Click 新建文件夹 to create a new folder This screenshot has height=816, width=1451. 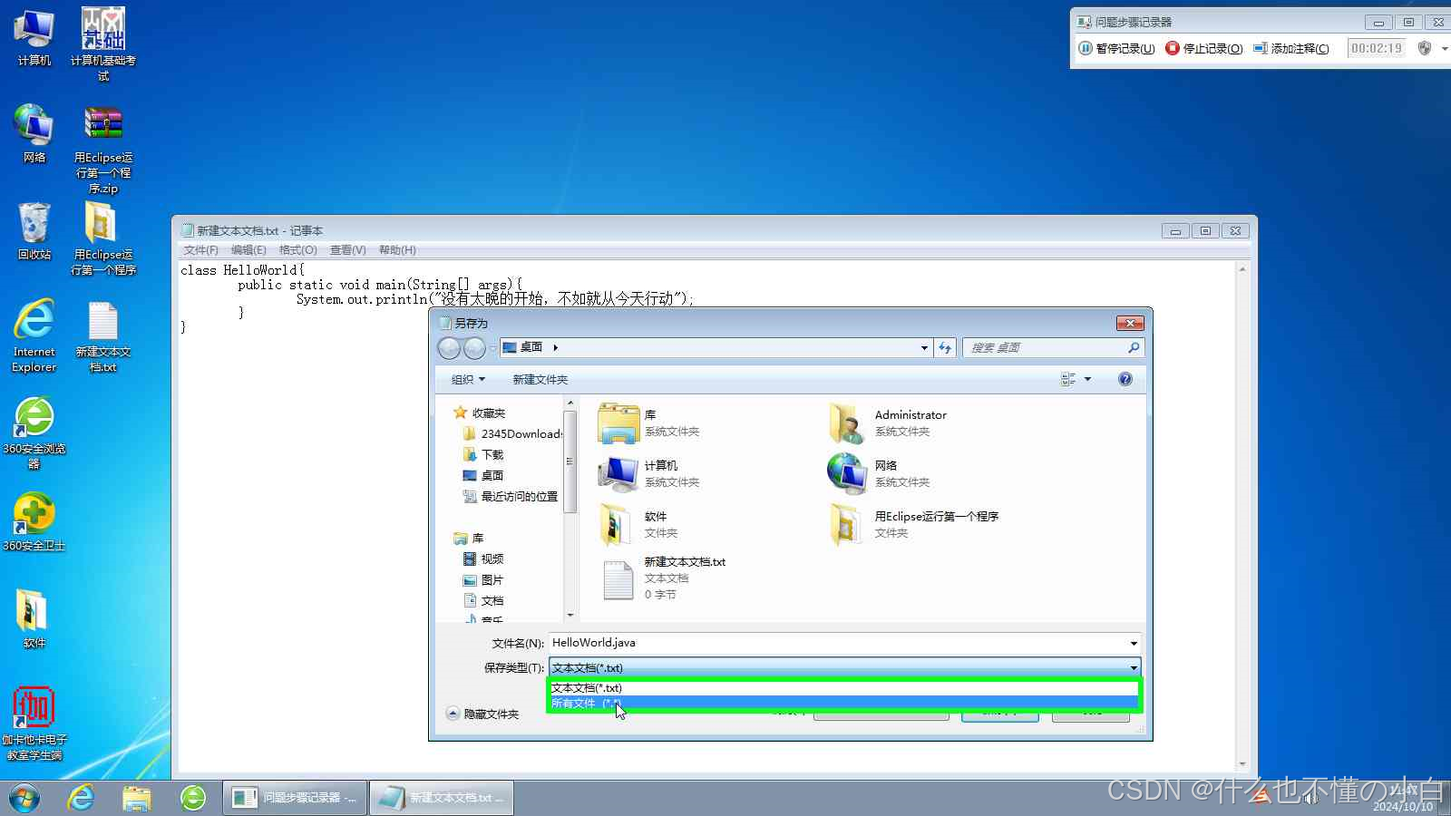(x=540, y=379)
